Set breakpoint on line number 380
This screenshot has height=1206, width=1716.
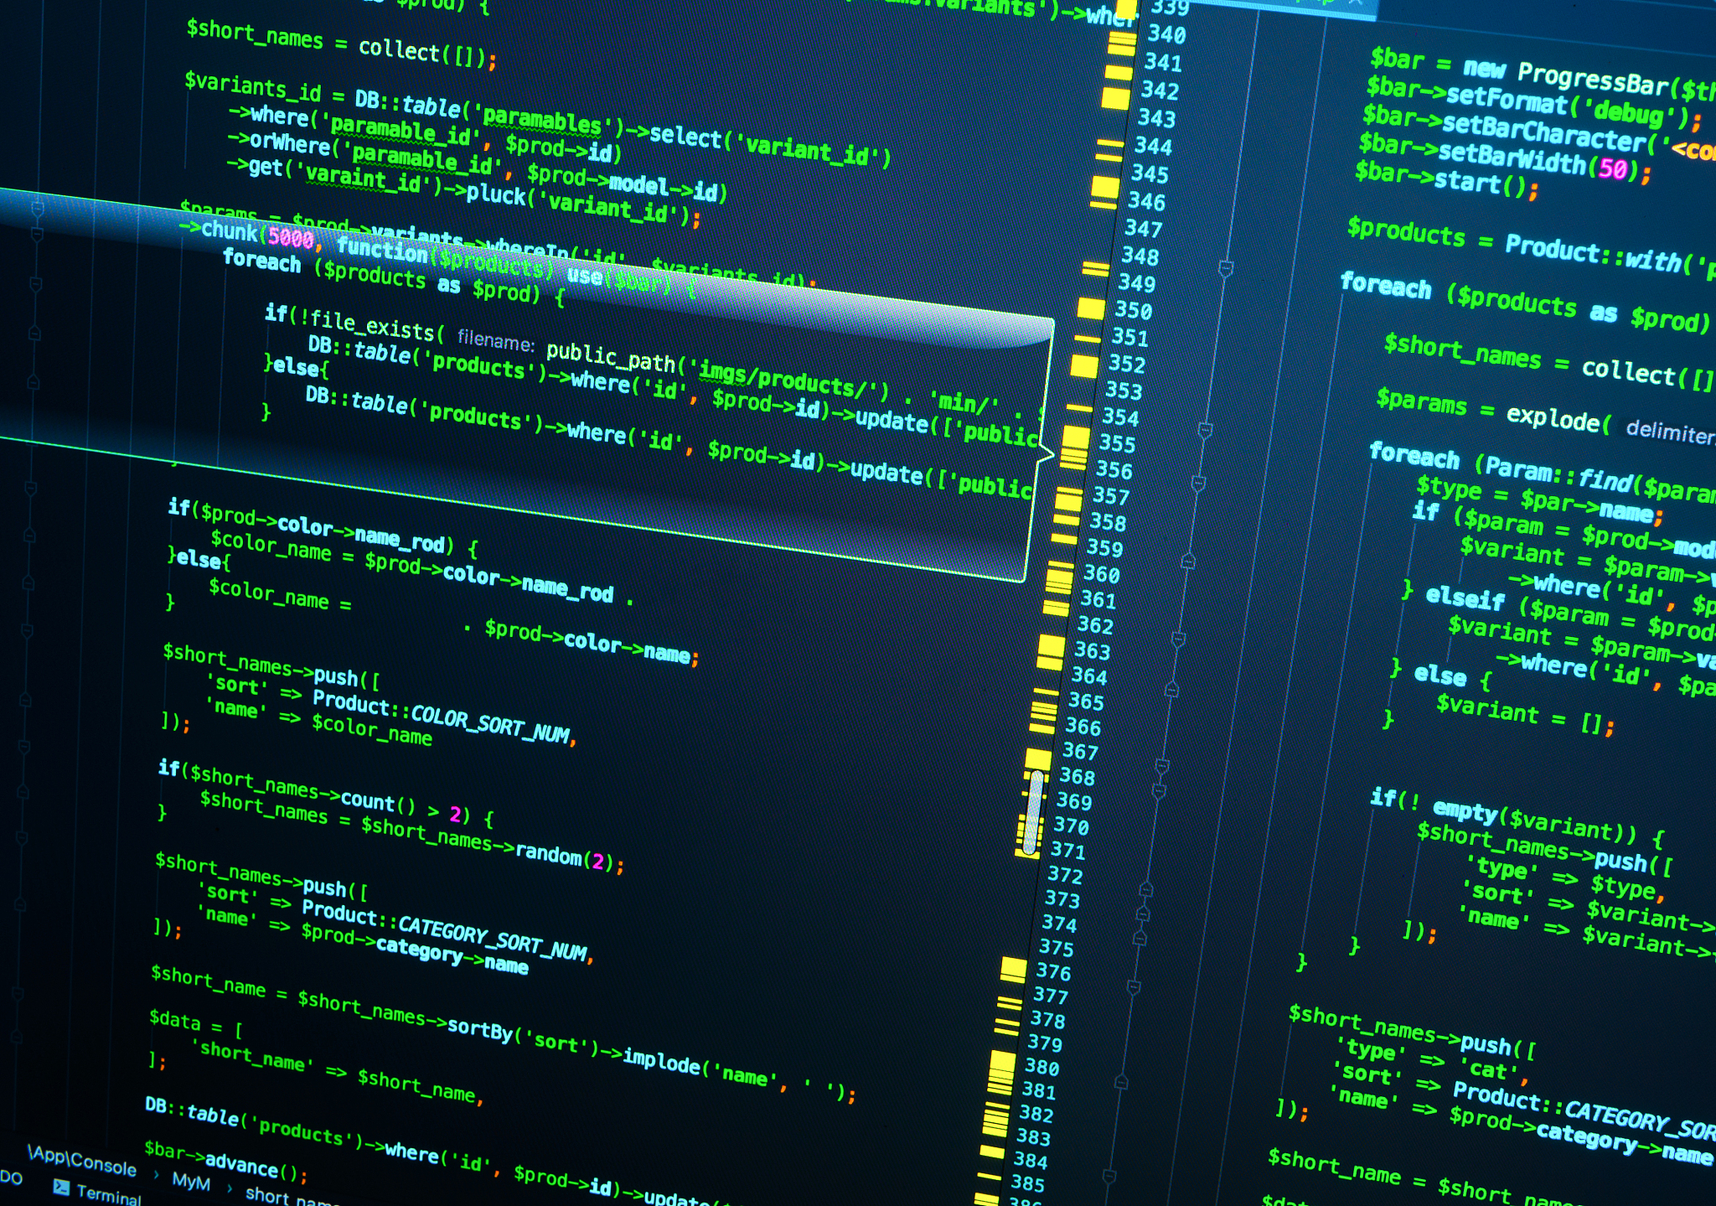tap(1041, 1067)
